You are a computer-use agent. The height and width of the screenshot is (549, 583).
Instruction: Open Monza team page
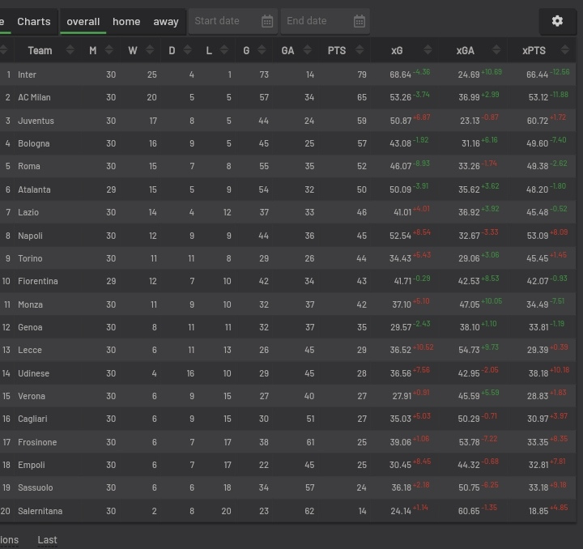30,304
